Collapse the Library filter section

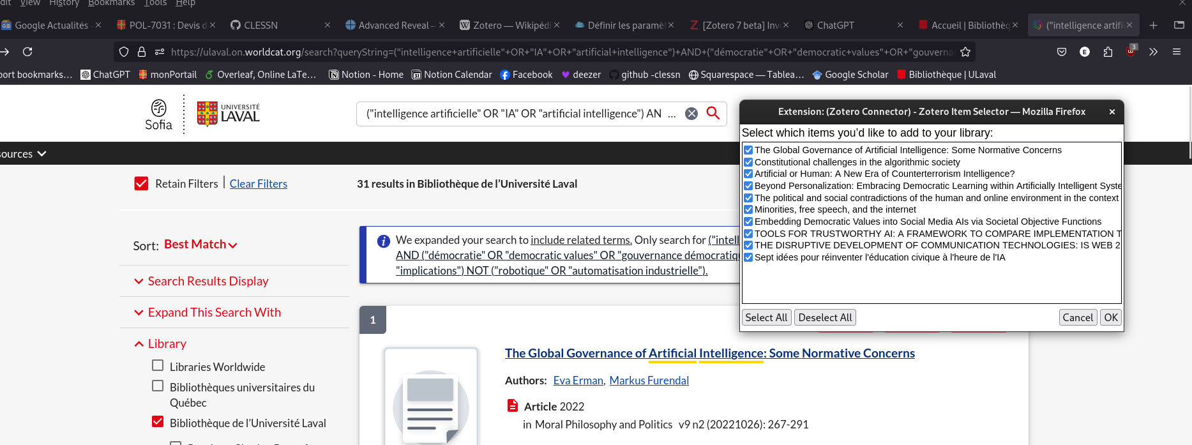(166, 344)
